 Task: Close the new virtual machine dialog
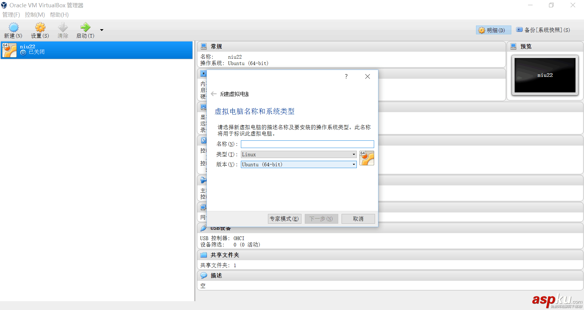tap(367, 76)
